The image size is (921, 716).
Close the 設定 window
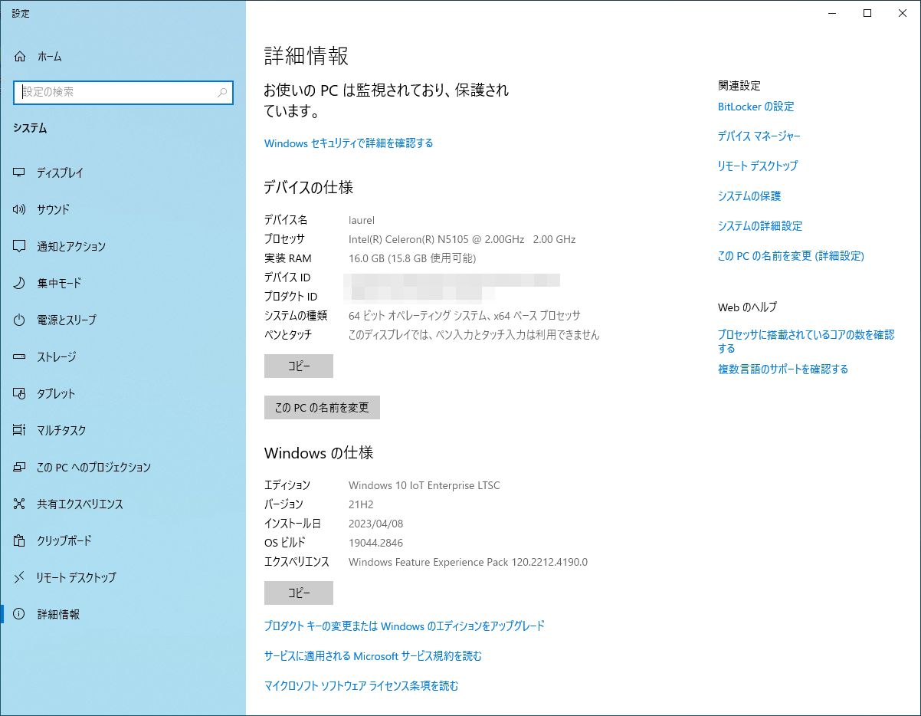point(903,13)
